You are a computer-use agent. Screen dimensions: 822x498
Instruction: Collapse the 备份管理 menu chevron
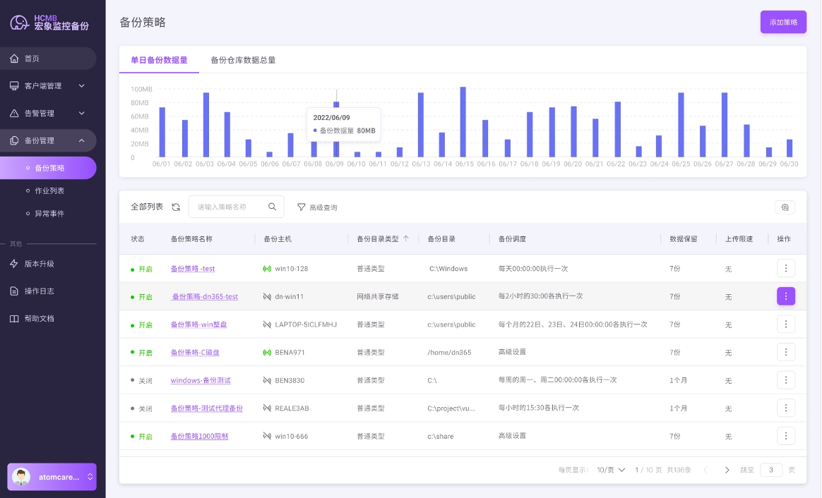[x=82, y=140]
